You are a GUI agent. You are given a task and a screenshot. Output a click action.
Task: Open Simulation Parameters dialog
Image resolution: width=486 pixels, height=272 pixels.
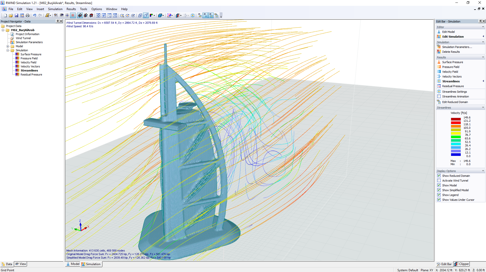(x=457, y=47)
